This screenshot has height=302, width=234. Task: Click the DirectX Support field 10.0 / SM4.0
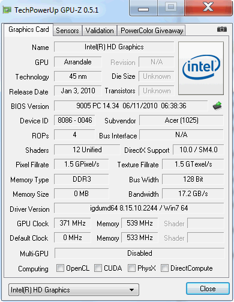pyautogui.click(x=199, y=150)
